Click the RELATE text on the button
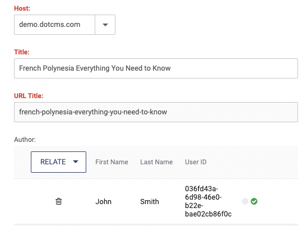The height and width of the screenshot is (240, 307). click(x=53, y=162)
